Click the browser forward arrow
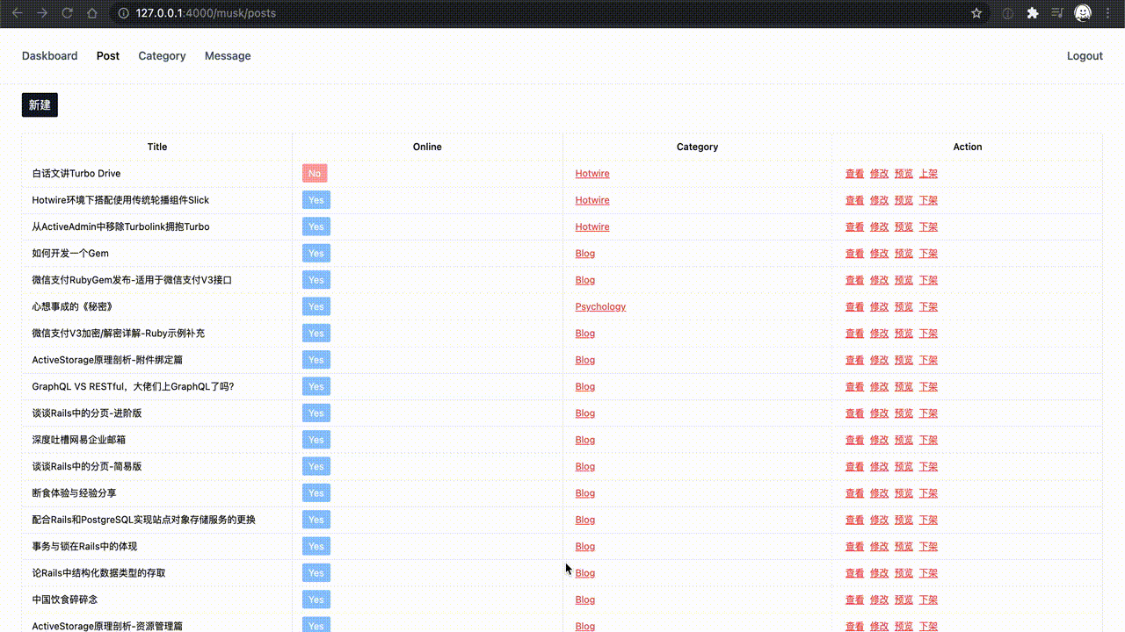Image resolution: width=1125 pixels, height=632 pixels. tap(42, 13)
